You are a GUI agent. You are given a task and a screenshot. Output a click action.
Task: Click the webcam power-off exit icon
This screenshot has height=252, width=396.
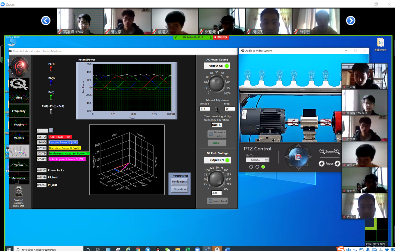[x=19, y=192]
